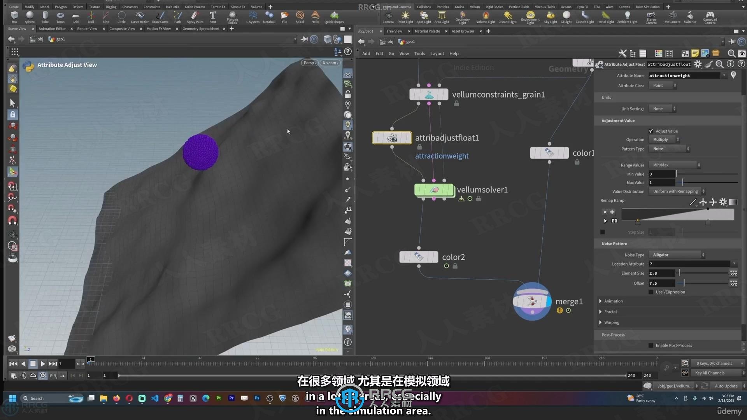
Task: Open the Noise Type Alligator dropdown
Action: (x=677, y=255)
